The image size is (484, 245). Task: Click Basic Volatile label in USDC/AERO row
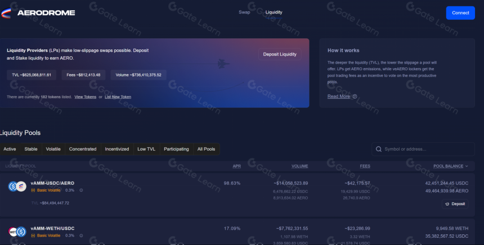tap(48, 190)
